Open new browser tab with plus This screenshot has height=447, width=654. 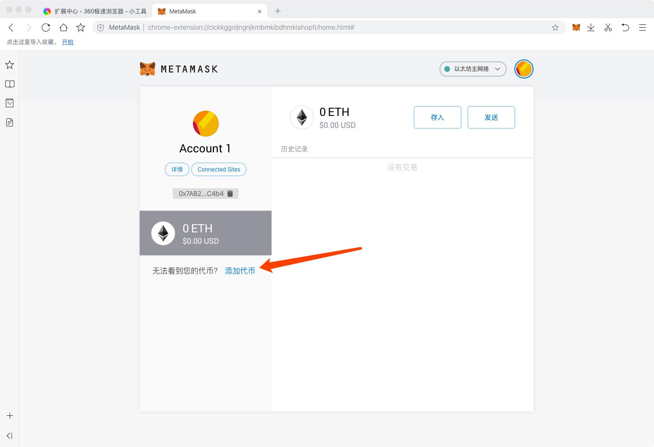278,11
